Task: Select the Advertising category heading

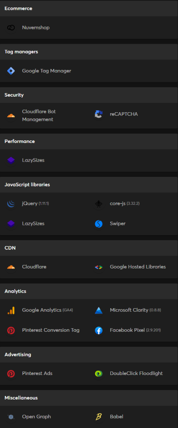Action: (18, 355)
